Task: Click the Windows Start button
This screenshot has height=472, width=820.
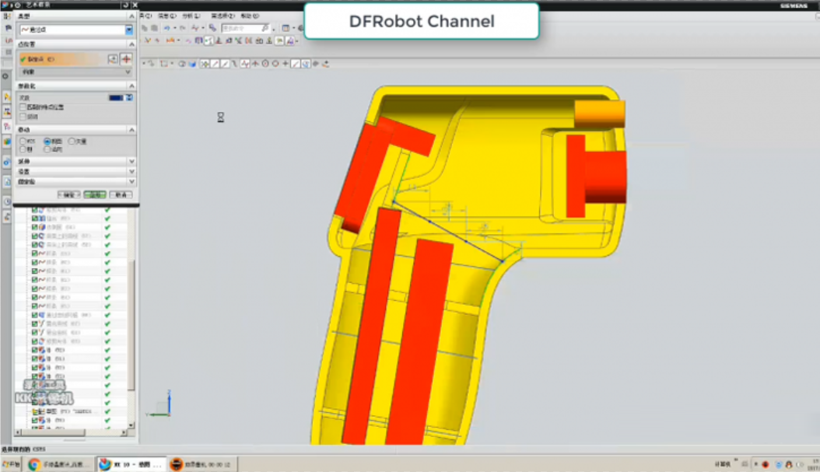Action: (11, 464)
